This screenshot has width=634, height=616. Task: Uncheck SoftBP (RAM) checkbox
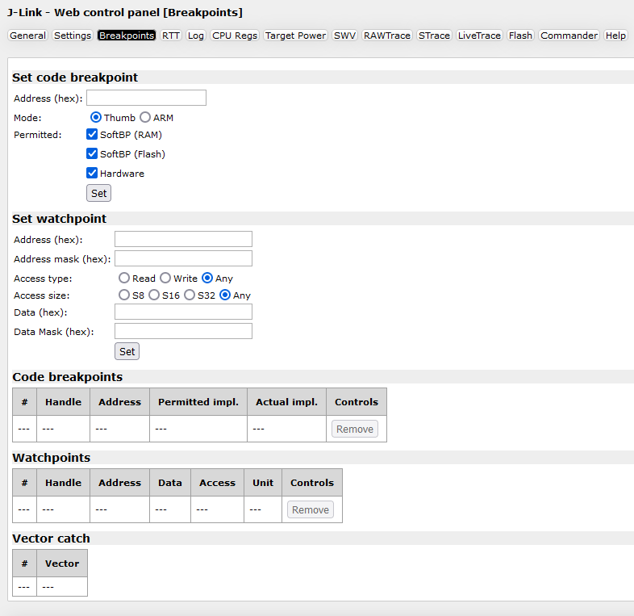[92, 135]
